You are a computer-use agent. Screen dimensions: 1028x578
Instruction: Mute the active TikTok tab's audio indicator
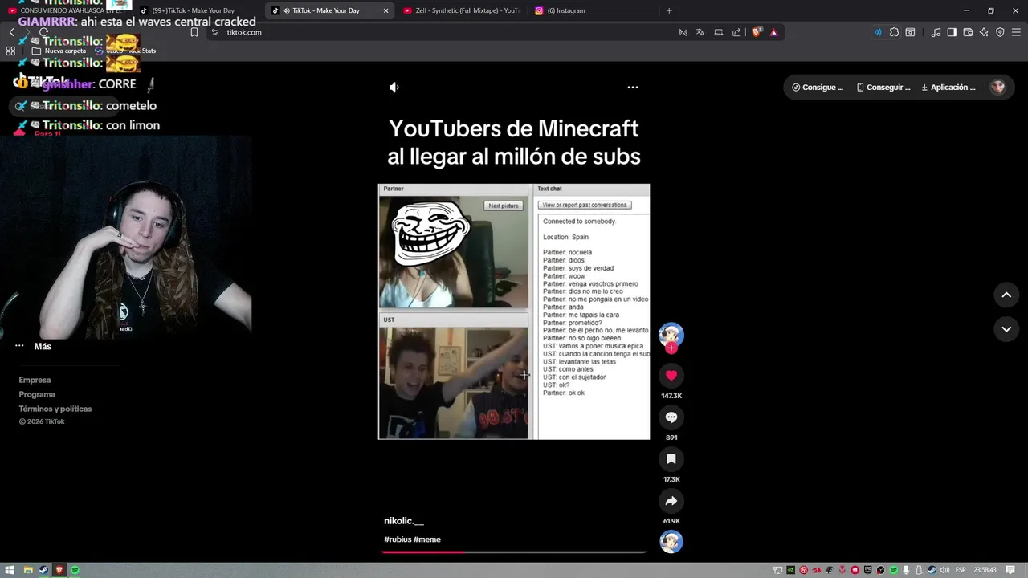tap(286, 10)
